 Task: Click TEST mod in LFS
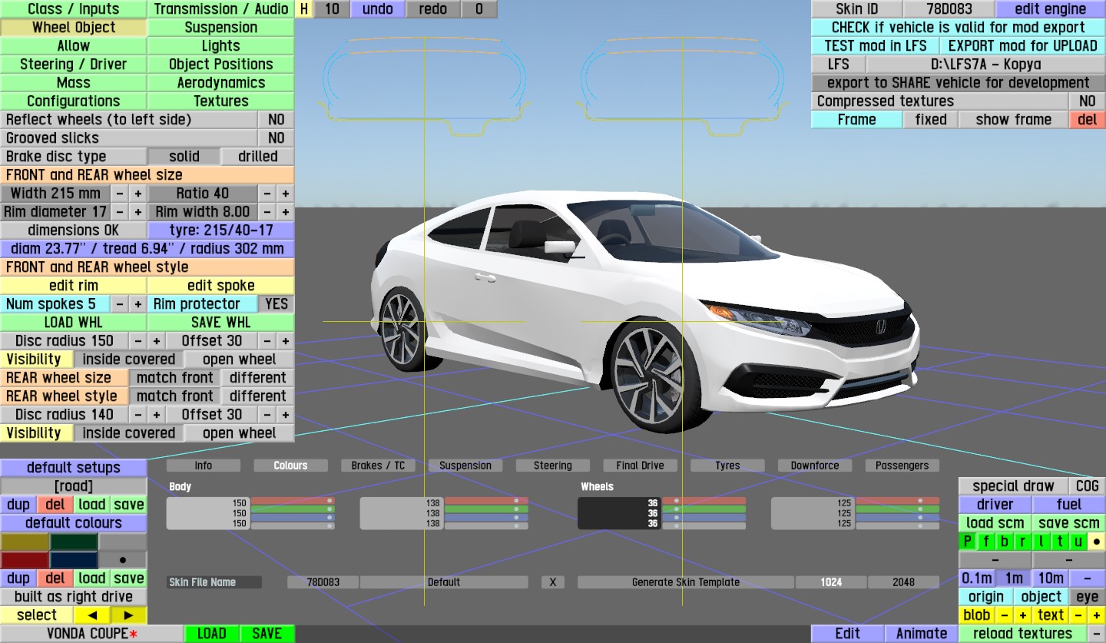876,46
